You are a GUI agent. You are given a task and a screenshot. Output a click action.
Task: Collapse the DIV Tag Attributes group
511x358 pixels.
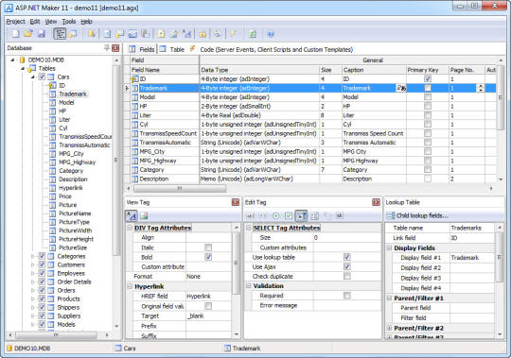[x=130, y=228]
